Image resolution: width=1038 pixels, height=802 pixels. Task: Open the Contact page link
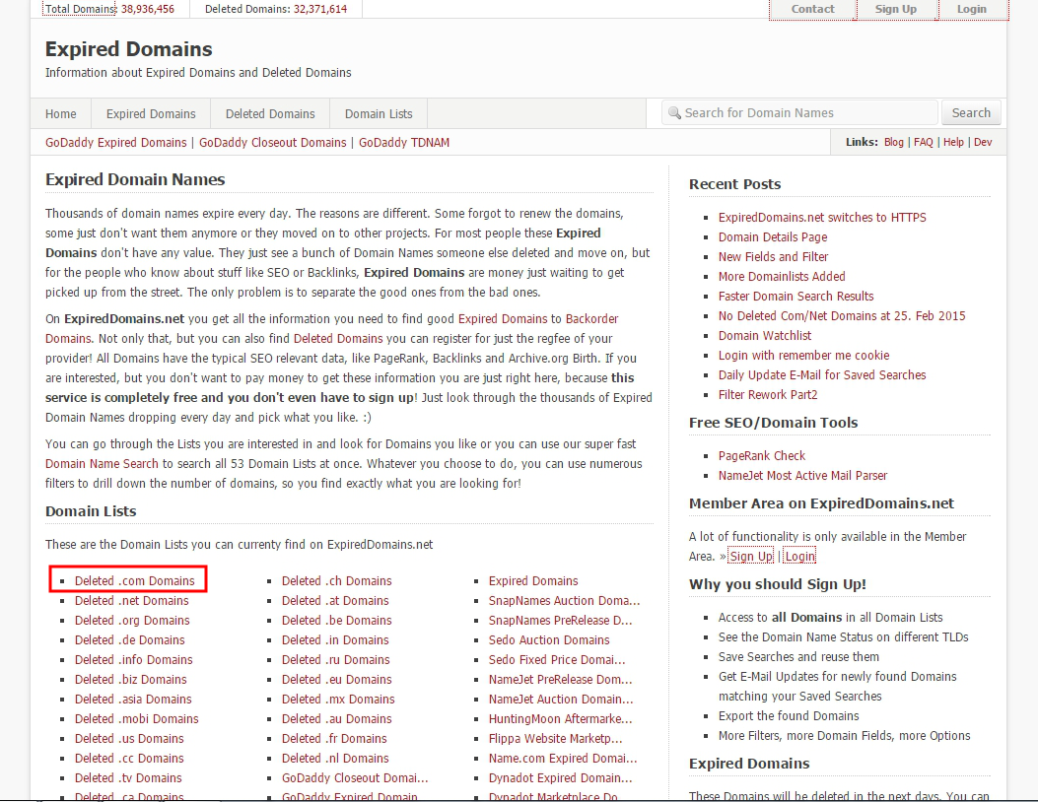pyautogui.click(x=812, y=9)
